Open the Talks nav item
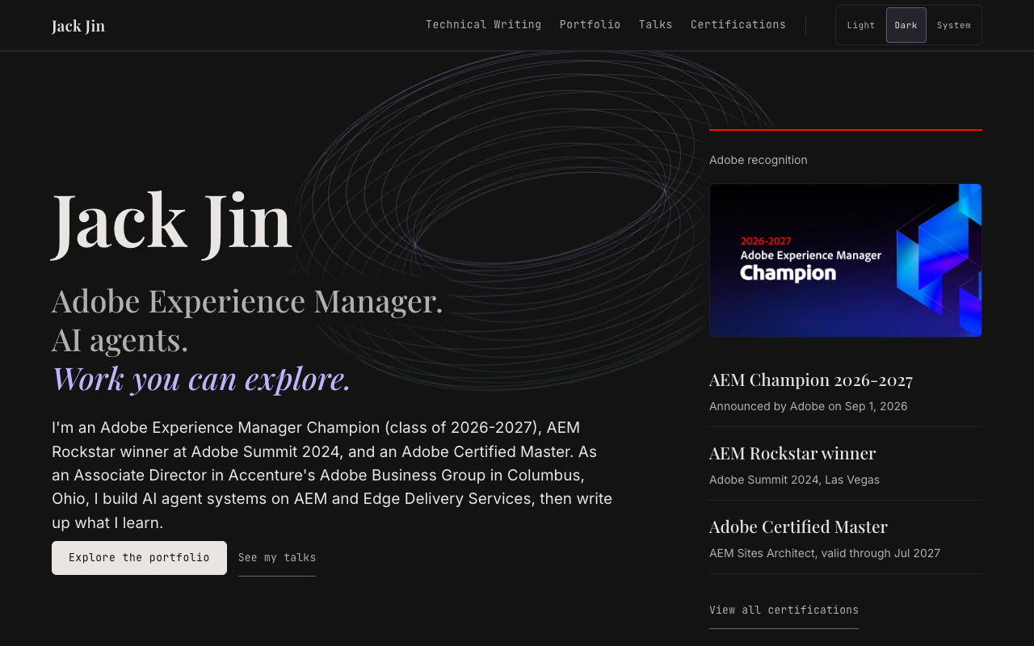1034x646 pixels. coord(656,25)
